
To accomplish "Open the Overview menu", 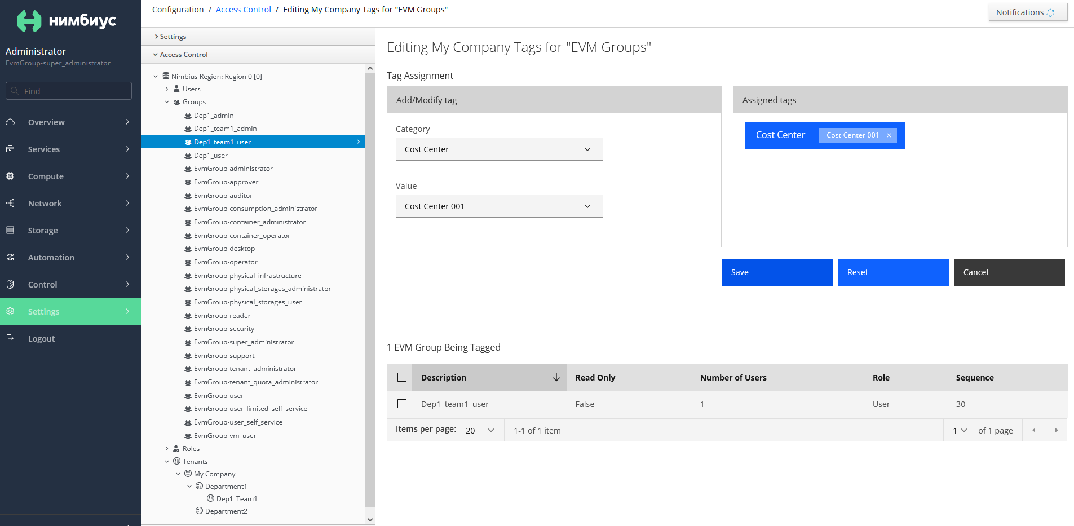I will pos(70,122).
